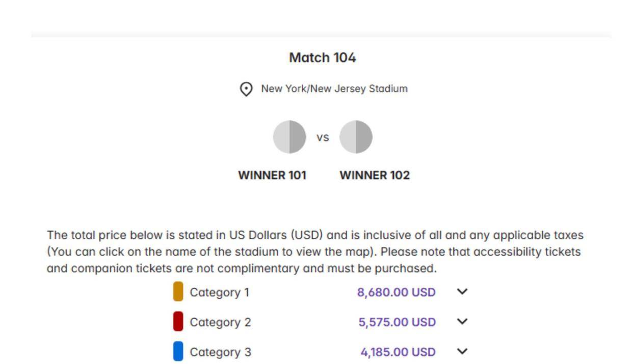Select the Category 2 ticket label
The image size is (633, 364).
point(220,322)
